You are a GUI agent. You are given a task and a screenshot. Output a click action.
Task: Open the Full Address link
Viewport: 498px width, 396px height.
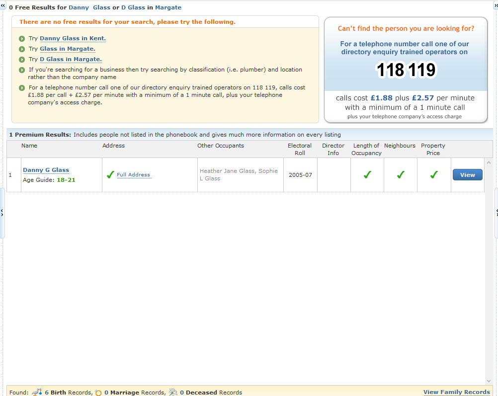click(x=133, y=175)
